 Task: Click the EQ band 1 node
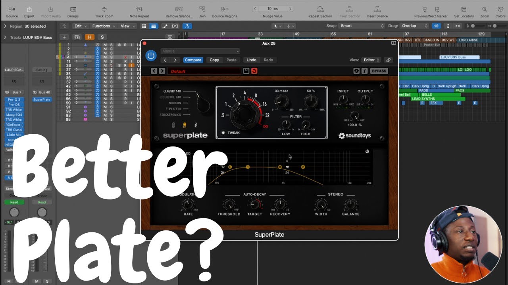[x=248, y=167]
